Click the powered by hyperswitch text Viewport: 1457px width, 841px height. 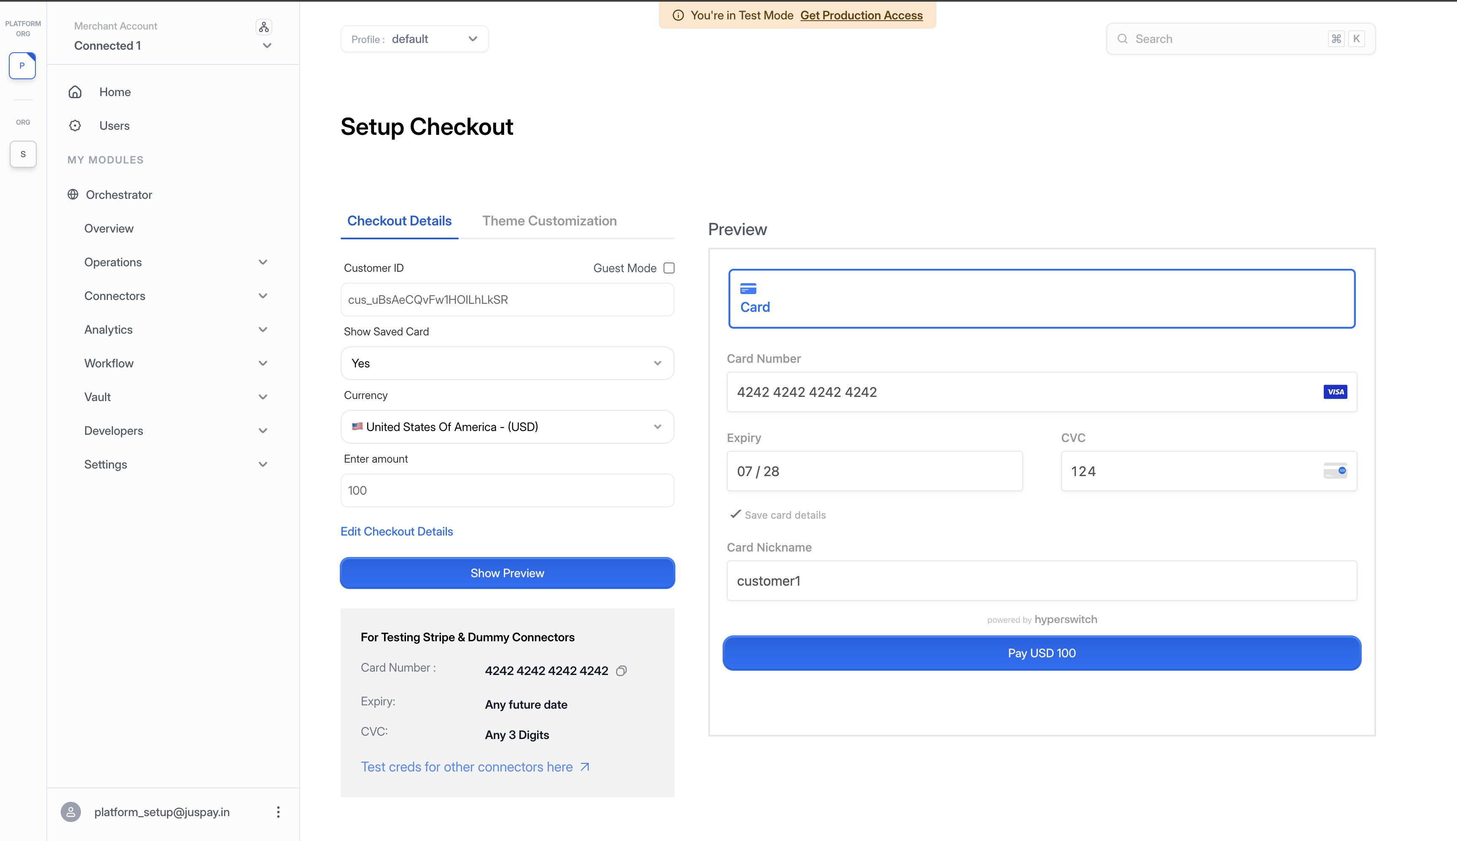[x=1041, y=619]
